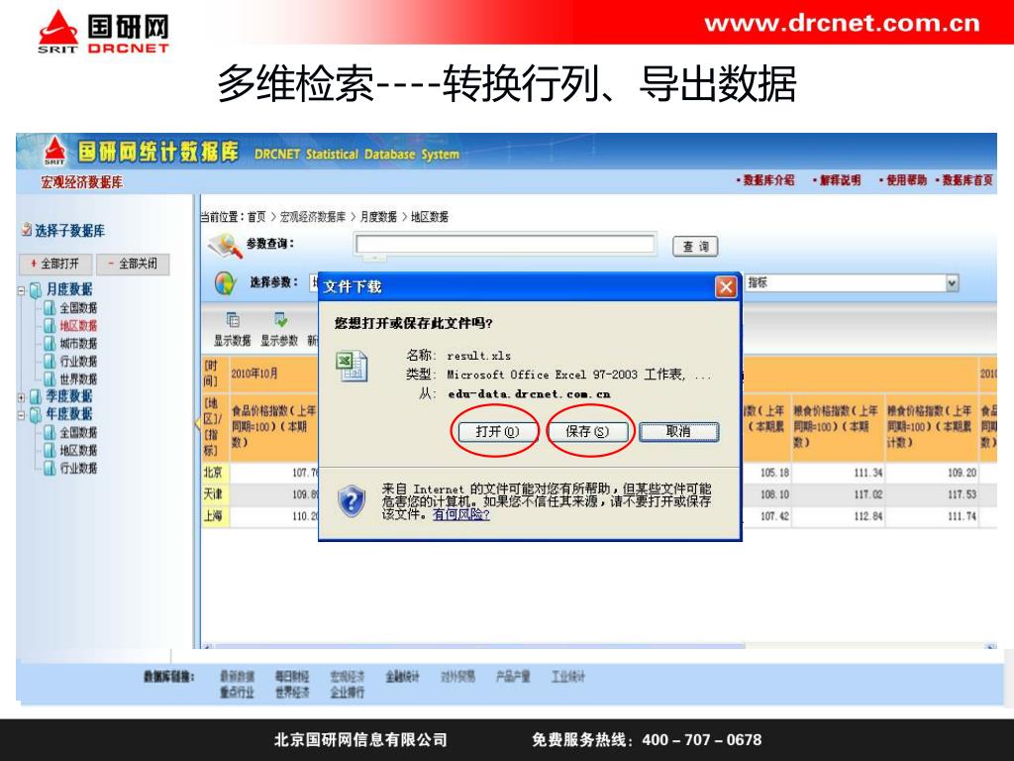This screenshot has width=1014, height=761.
Task: Select 城市数据 in the tree
Action: 78,343
